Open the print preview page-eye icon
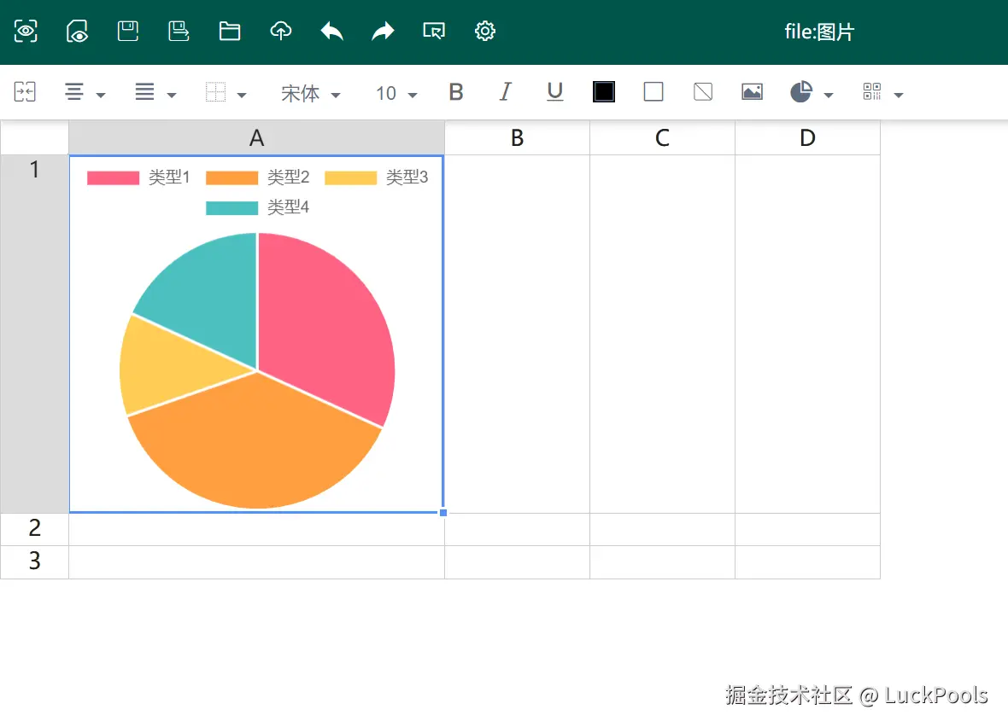The height and width of the screenshot is (727, 1008). (x=77, y=31)
